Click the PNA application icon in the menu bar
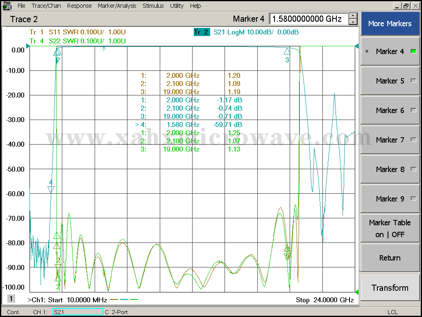 (x=7, y=6)
